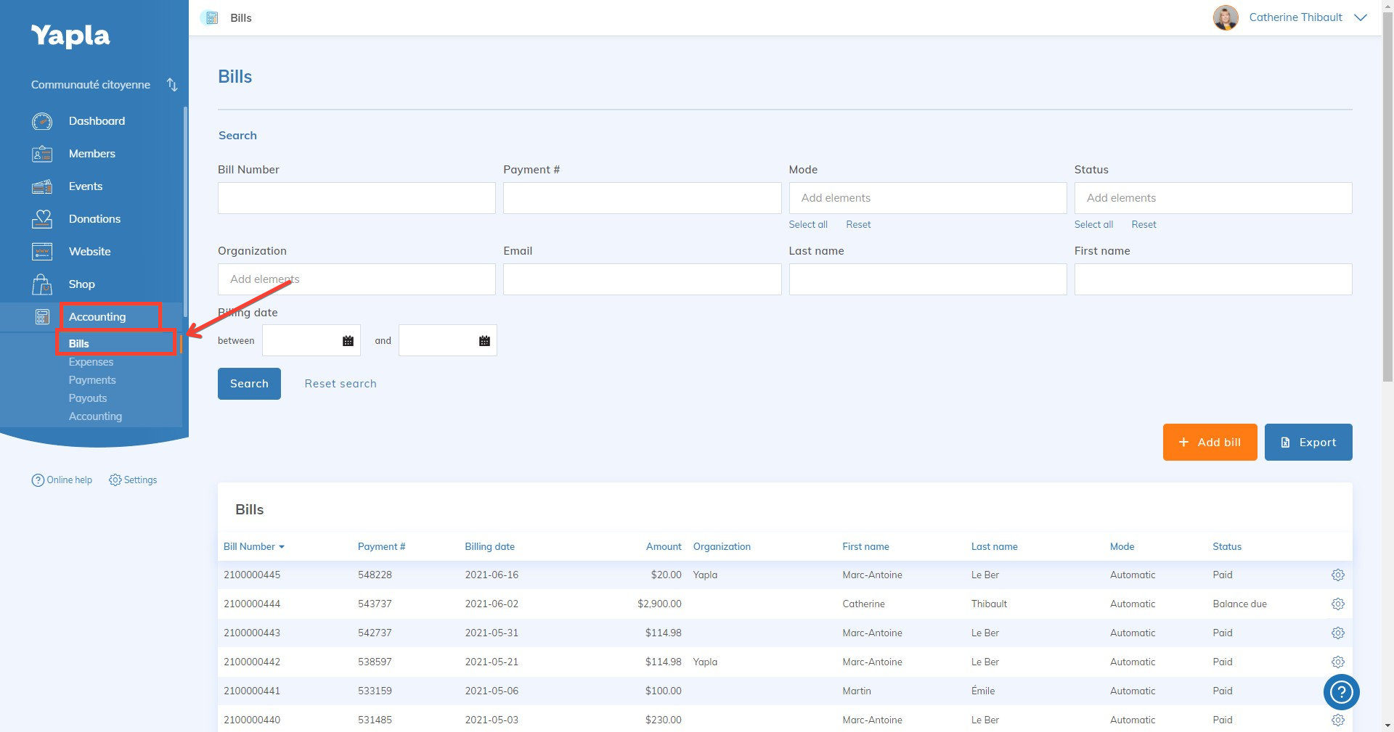Screen dimensions: 1394x732
Task: Click Select all under Mode field
Action: 807,225
